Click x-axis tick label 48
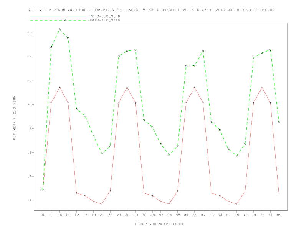This screenshot has width=304, height=234. (178, 215)
